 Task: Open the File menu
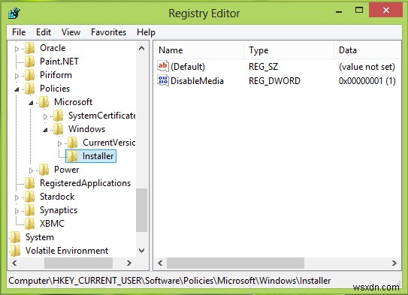pyautogui.click(x=19, y=32)
